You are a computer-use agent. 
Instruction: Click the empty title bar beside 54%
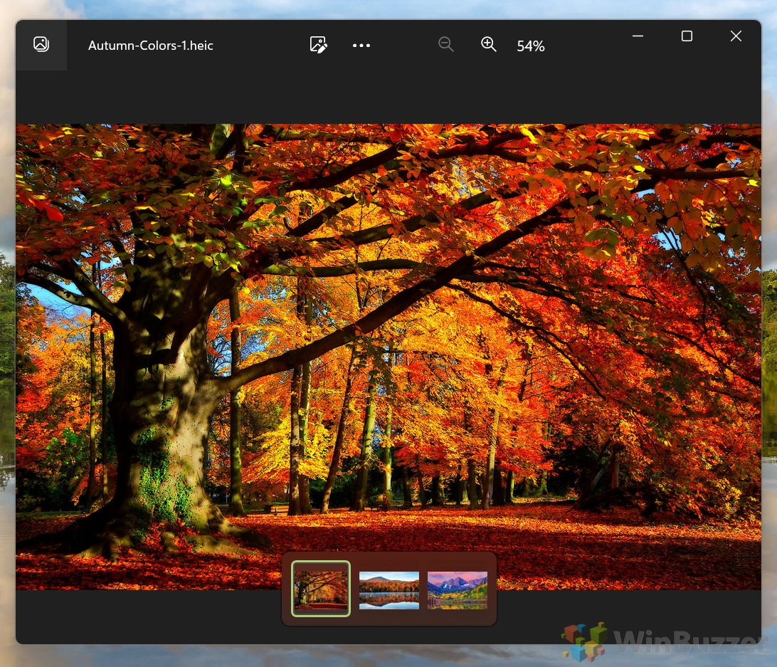coord(585,46)
